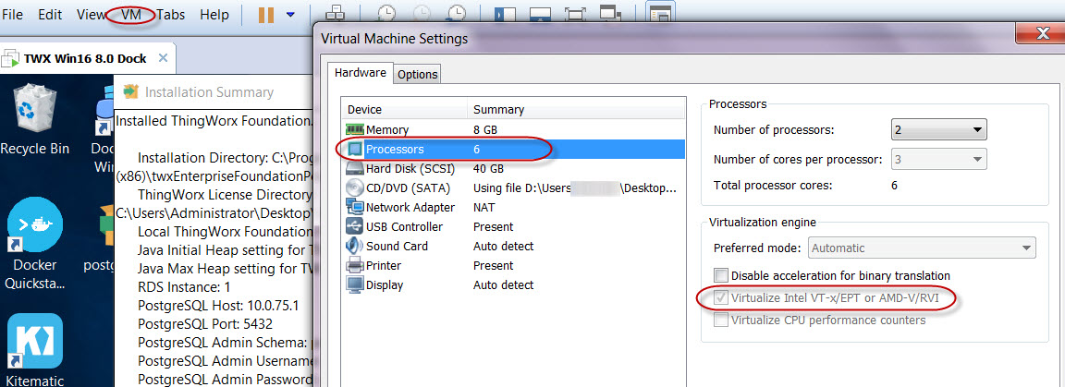
Task: Open the VM menu
Action: tap(131, 14)
